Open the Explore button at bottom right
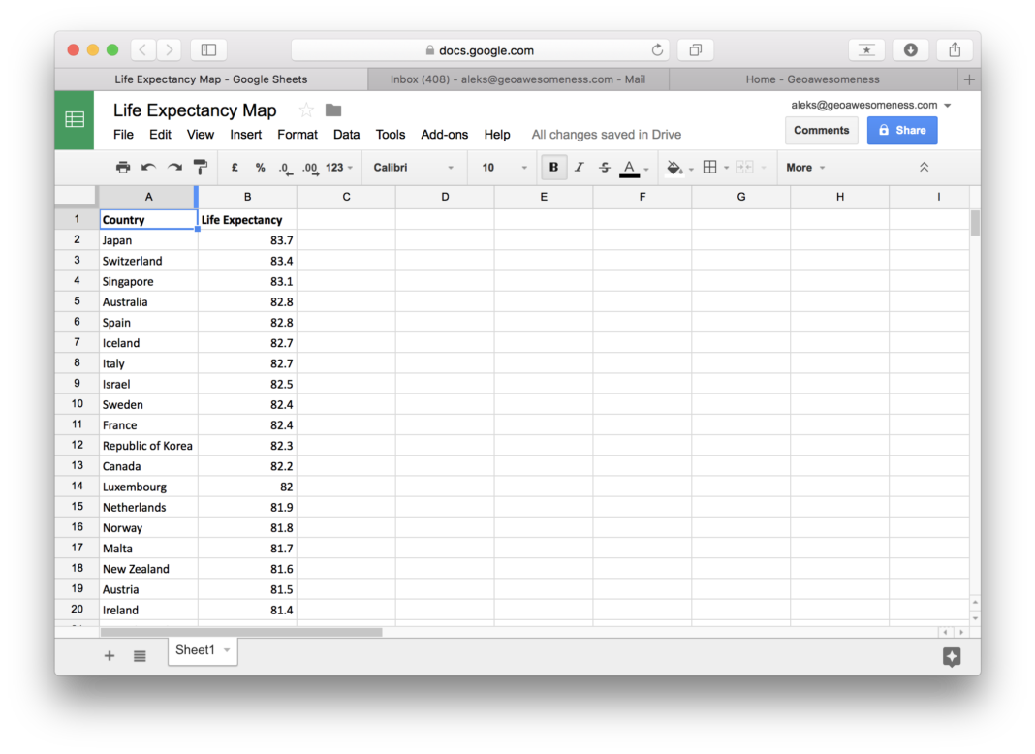Viewport: 1035px width, 754px height. [951, 657]
